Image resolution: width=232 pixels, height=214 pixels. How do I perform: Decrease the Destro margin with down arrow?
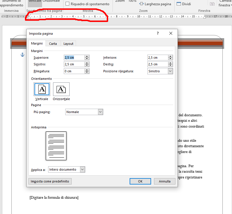(x=170, y=66)
